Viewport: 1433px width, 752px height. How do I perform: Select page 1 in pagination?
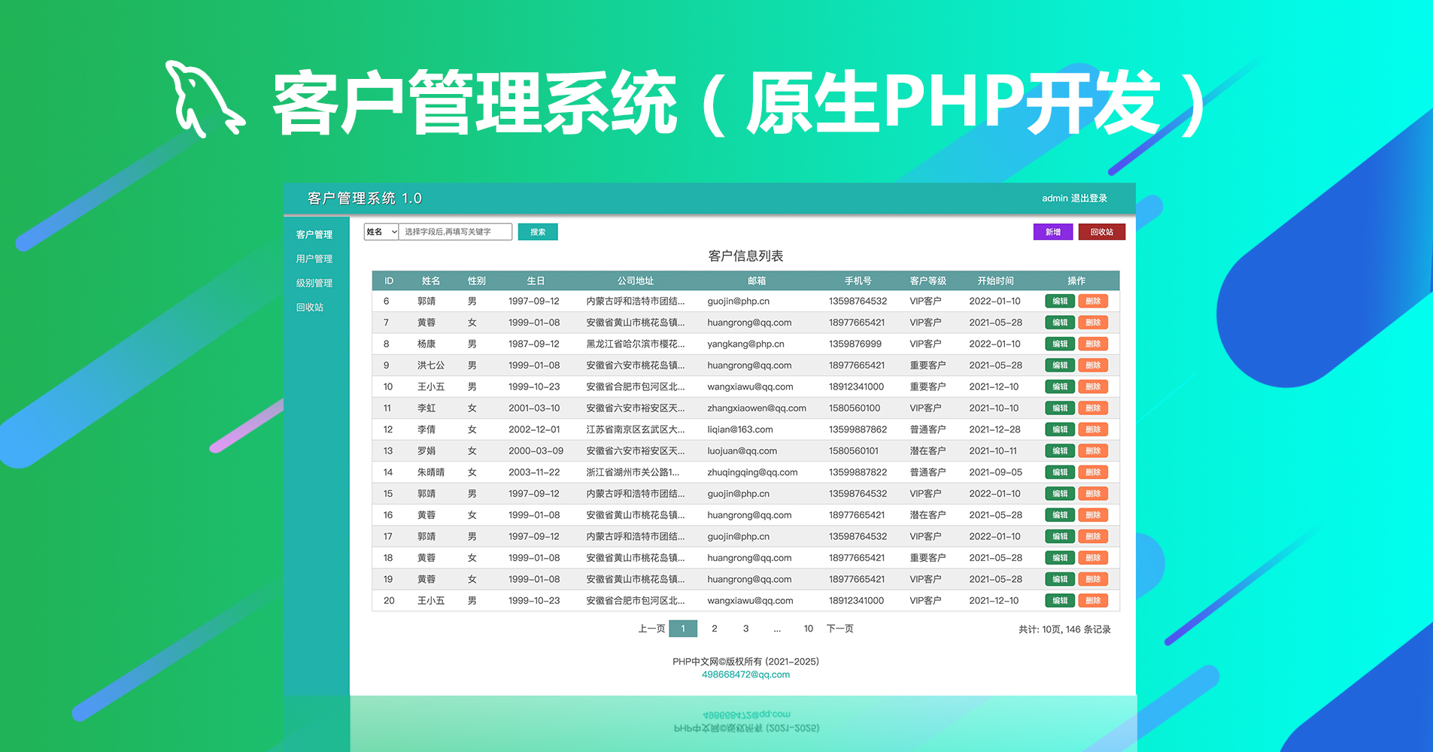(x=683, y=629)
